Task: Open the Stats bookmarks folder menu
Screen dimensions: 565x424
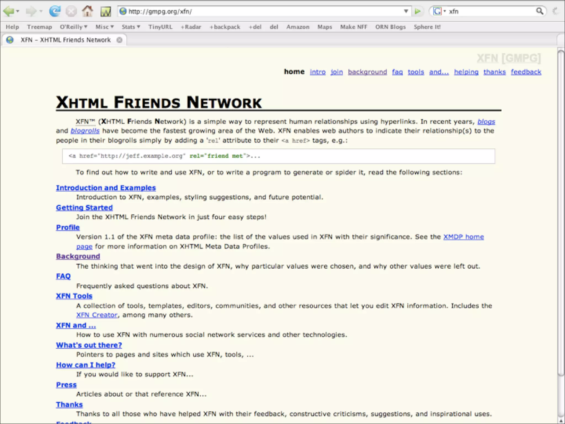Action: [x=131, y=27]
